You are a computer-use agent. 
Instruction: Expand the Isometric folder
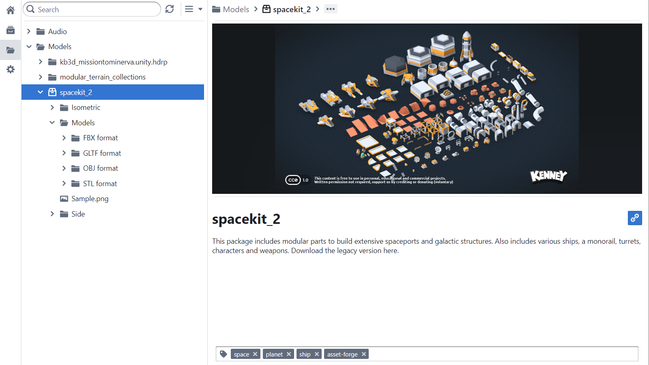point(52,107)
